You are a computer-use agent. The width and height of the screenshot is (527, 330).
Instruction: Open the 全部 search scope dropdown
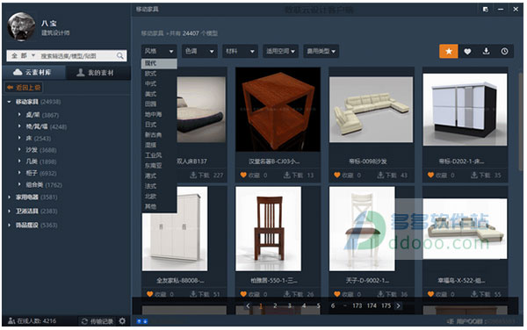click(x=23, y=55)
